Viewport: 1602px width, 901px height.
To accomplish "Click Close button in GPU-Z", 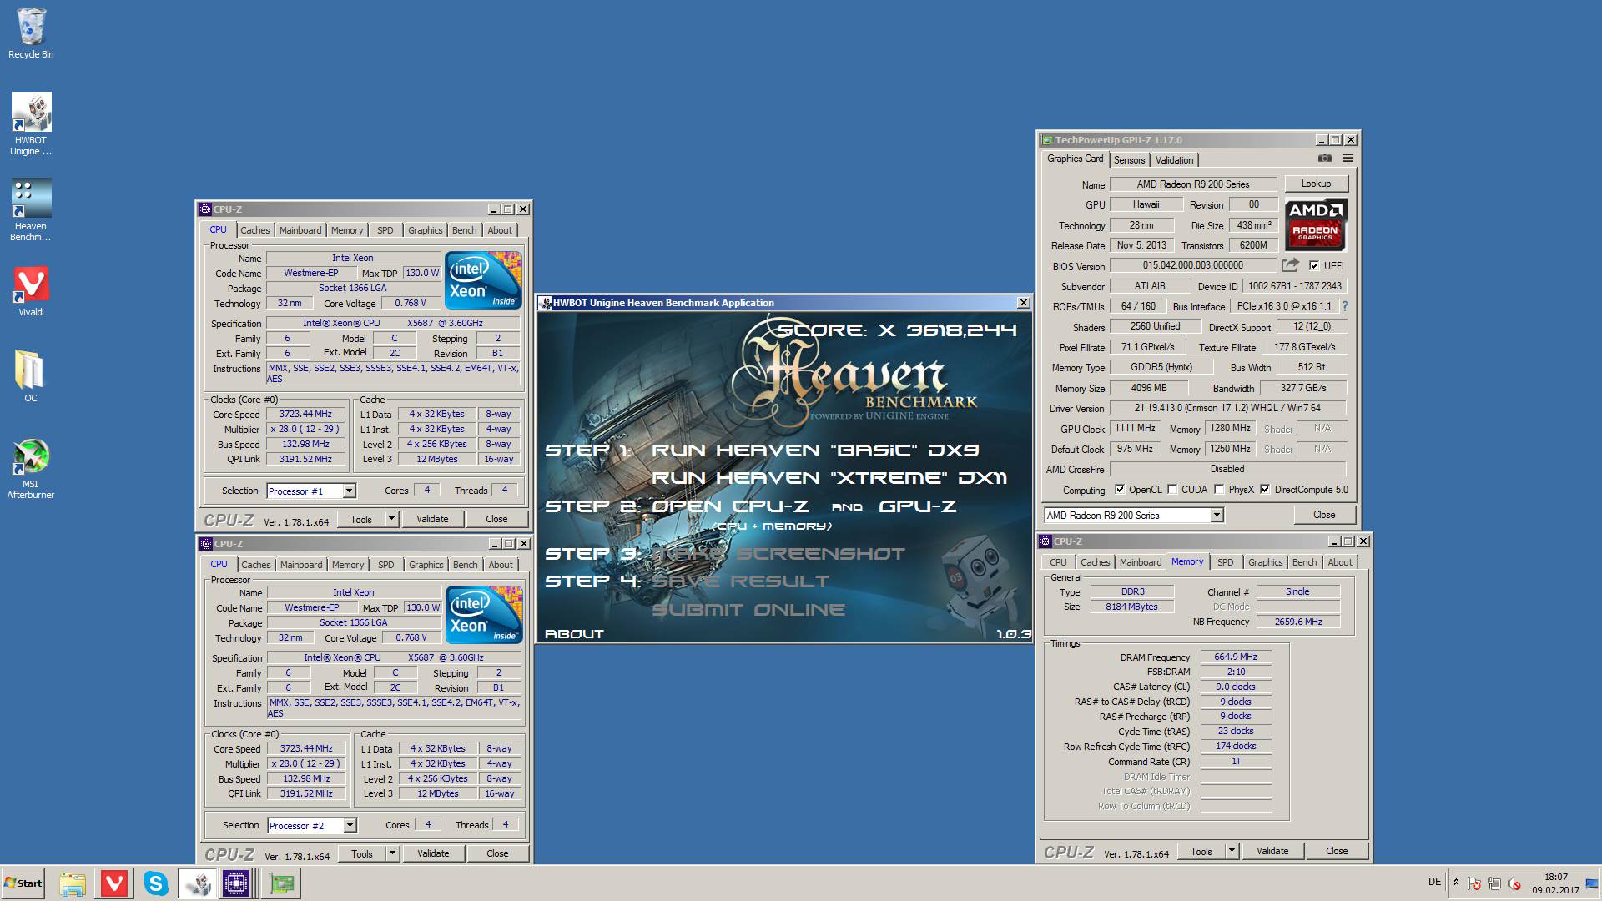I will [1324, 515].
